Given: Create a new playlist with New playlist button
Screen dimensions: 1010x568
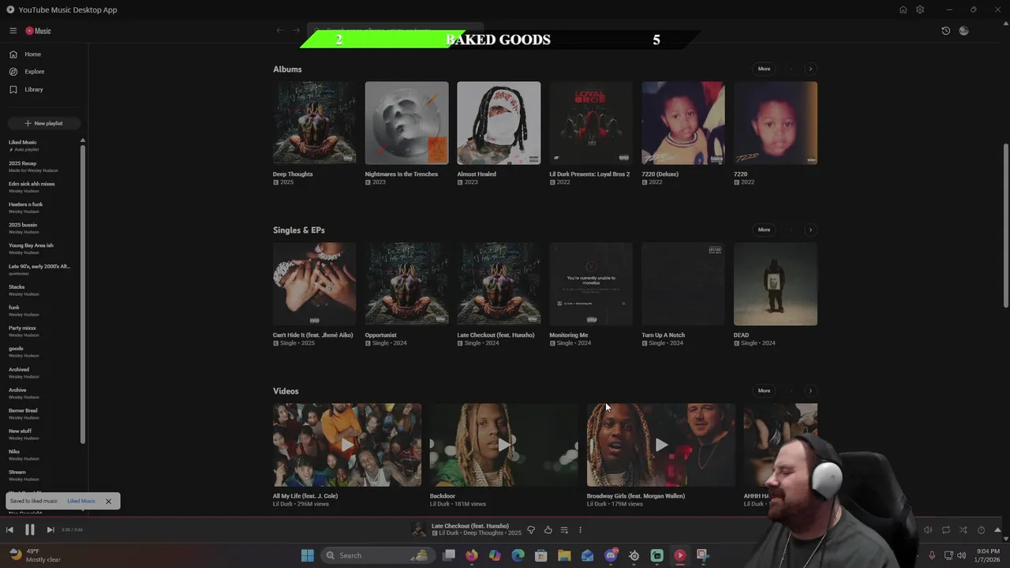Looking at the screenshot, I should [x=43, y=123].
